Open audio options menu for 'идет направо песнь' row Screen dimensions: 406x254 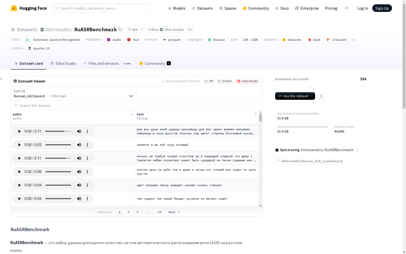[87, 185]
